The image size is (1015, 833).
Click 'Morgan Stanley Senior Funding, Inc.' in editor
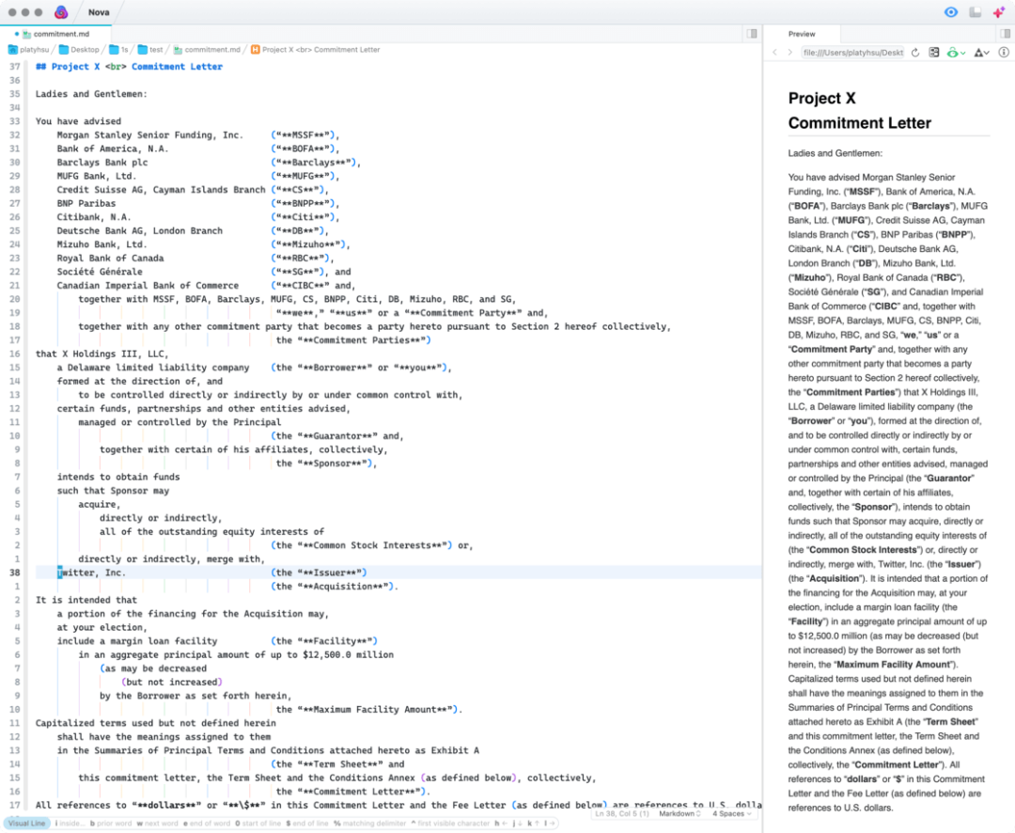[x=149, y=134]
